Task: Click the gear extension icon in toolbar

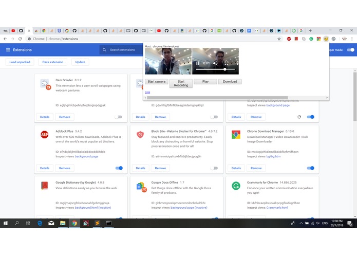Action: (333, 39)
